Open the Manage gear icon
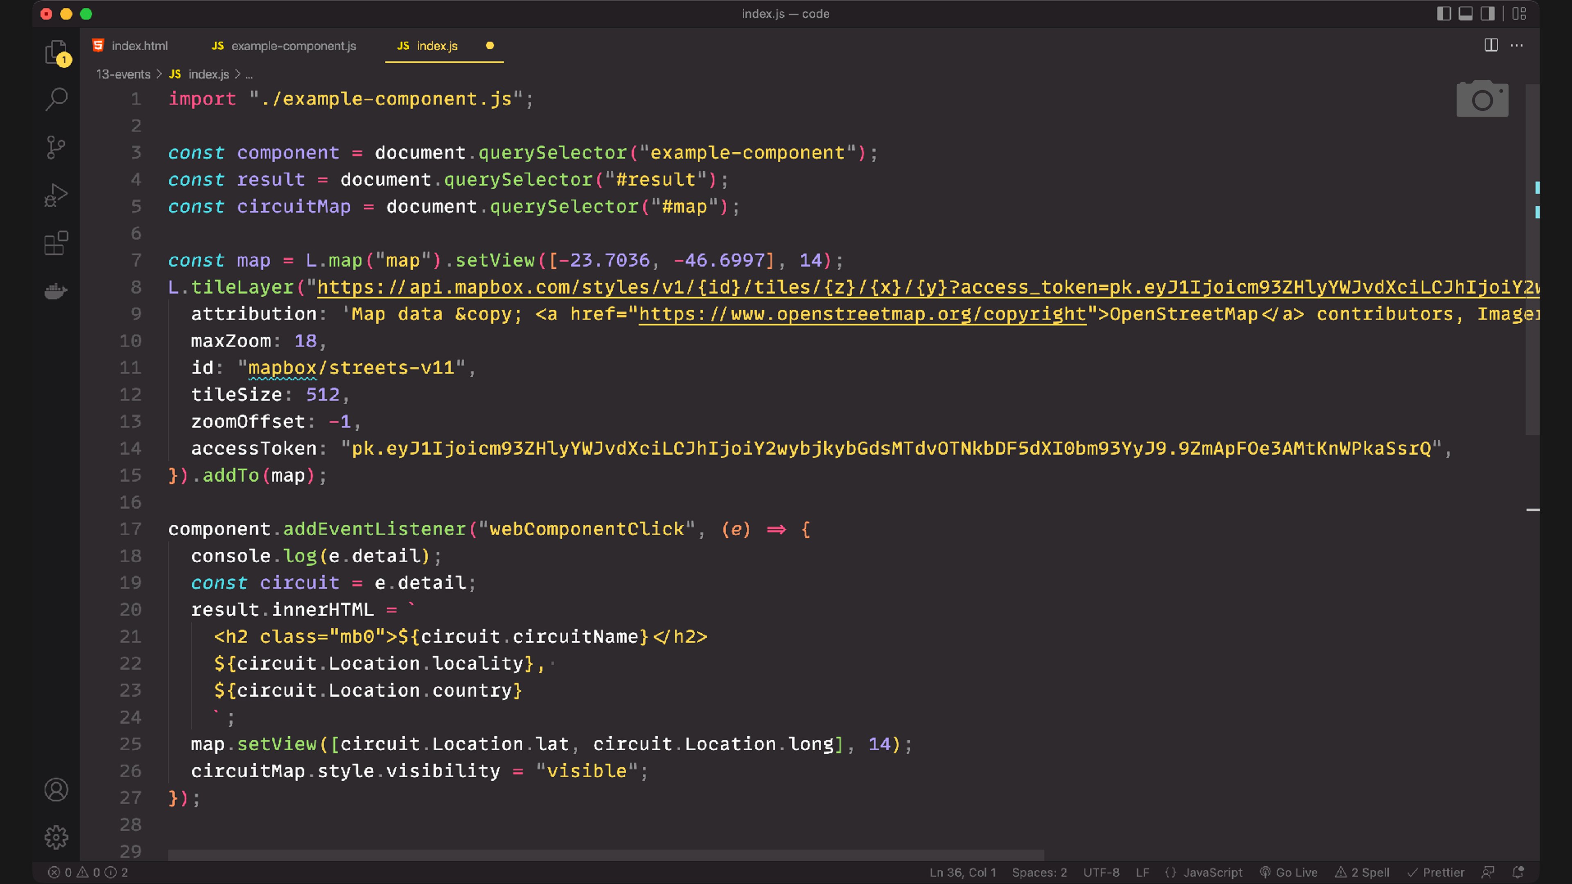Screen dimensions: 1572x884 click(56, 838)
